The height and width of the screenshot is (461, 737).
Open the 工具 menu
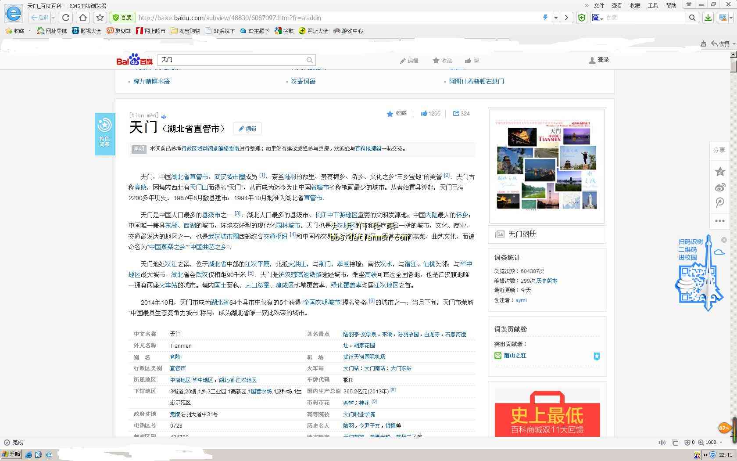point(653,5)
